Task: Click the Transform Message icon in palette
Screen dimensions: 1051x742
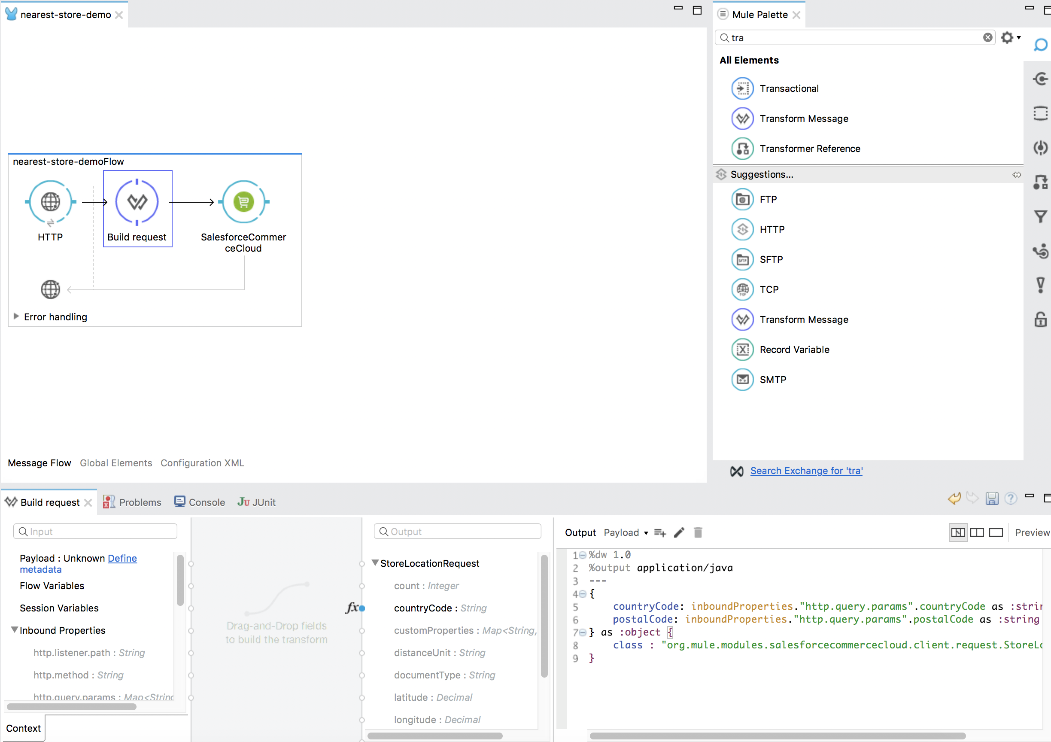Action: tap(741, 118)
